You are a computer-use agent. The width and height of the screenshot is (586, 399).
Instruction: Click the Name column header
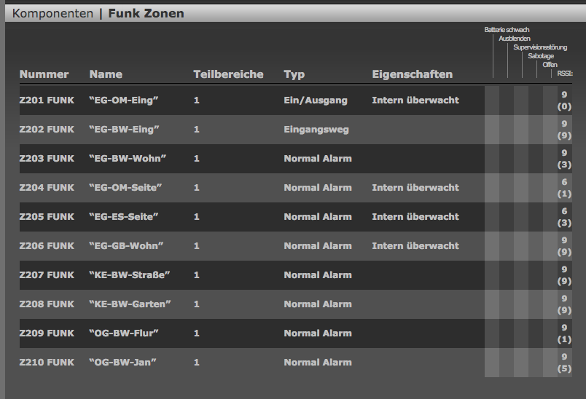click(106, 74)
